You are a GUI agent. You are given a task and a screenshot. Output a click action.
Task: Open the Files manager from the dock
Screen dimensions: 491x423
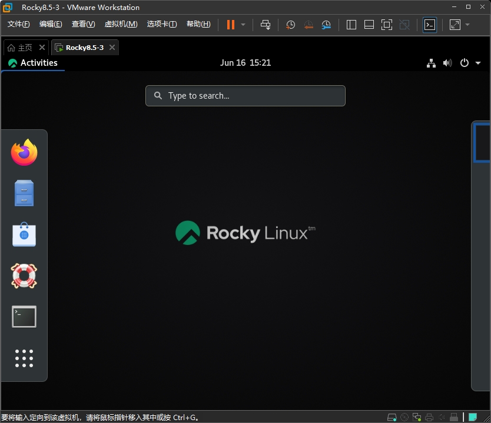click(x=24, y=193)
